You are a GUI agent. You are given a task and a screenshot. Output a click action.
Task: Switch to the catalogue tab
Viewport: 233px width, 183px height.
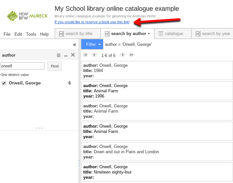click(x=173, y=34)
